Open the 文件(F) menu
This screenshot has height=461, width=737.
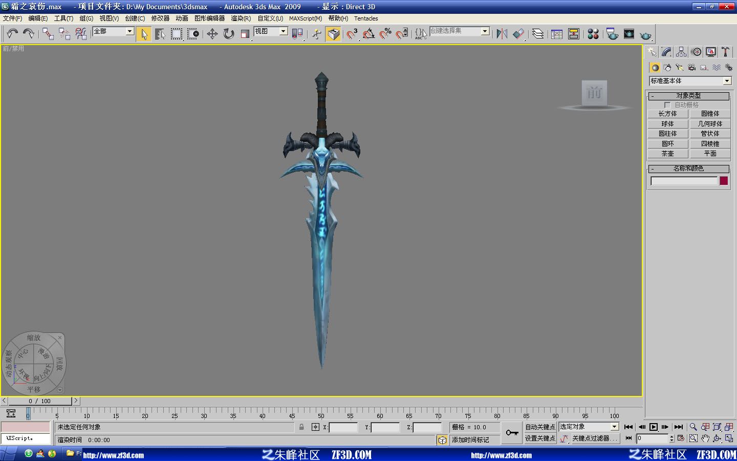pos(12,18)
